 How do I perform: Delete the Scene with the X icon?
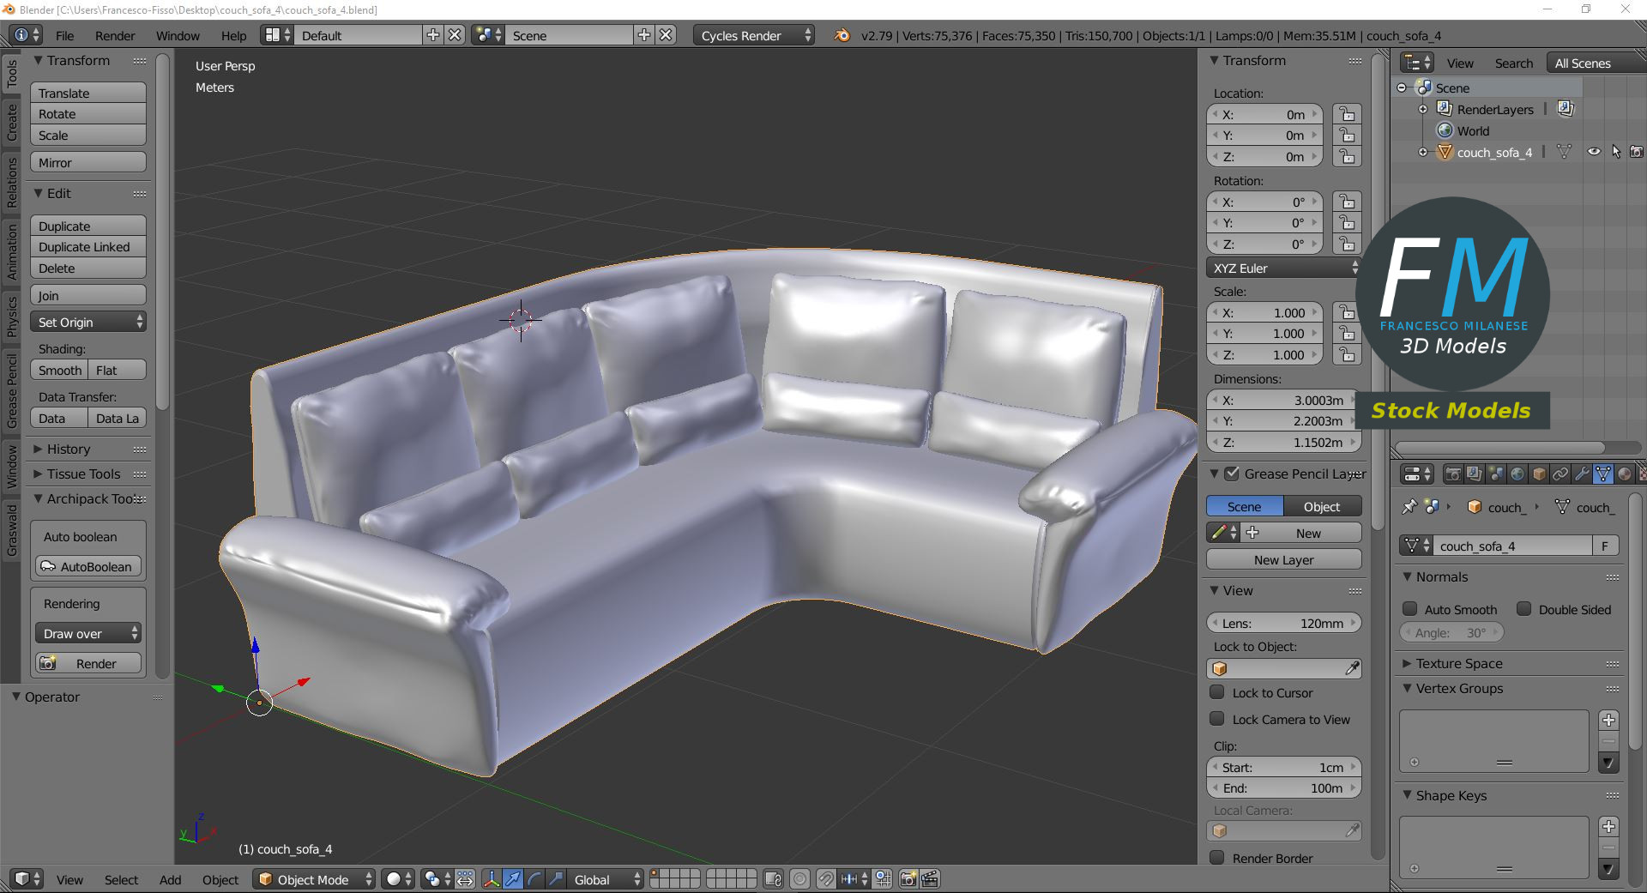click(x=666, y=35)
